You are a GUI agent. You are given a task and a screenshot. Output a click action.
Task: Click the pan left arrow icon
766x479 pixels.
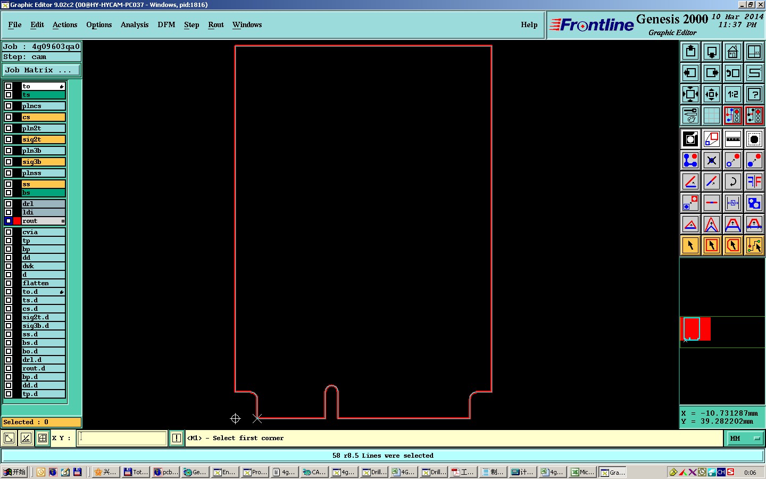coord(690,73)
